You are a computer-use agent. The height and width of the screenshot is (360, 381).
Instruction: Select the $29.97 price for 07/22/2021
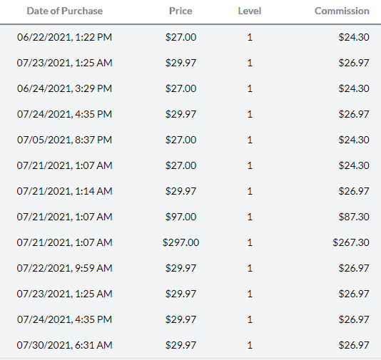pos(181,268)
